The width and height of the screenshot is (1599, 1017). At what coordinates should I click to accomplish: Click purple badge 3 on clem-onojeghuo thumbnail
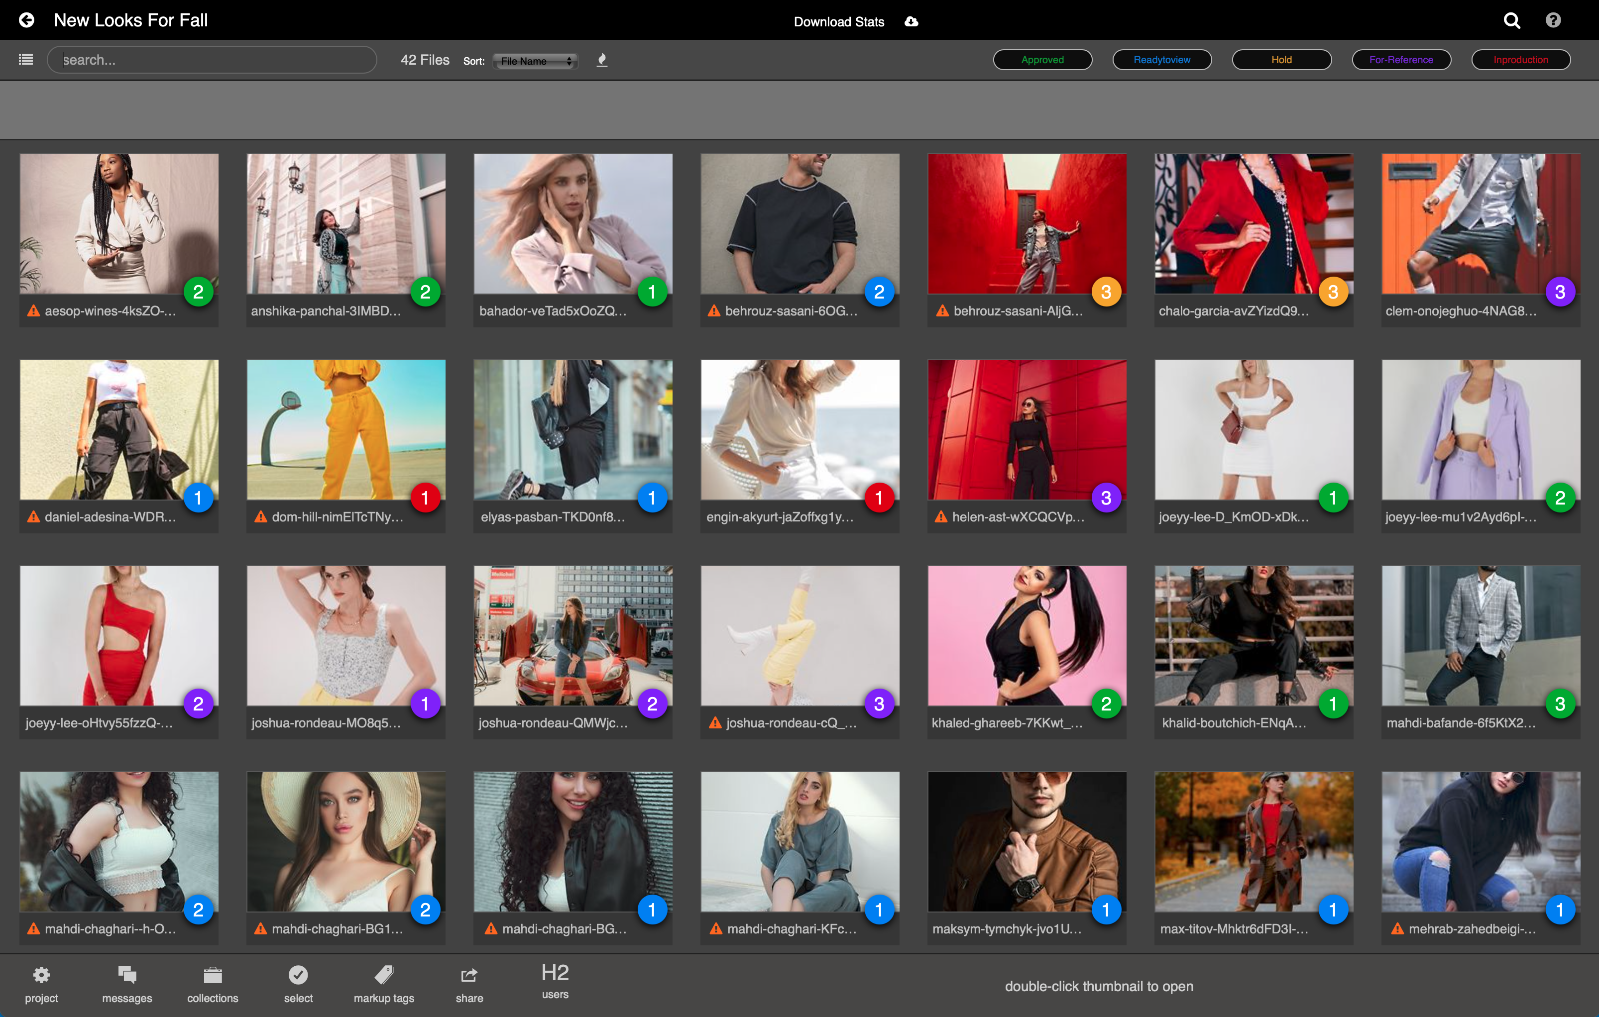tap(1560, 292)
